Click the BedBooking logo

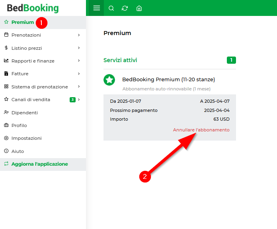(33, 8)
